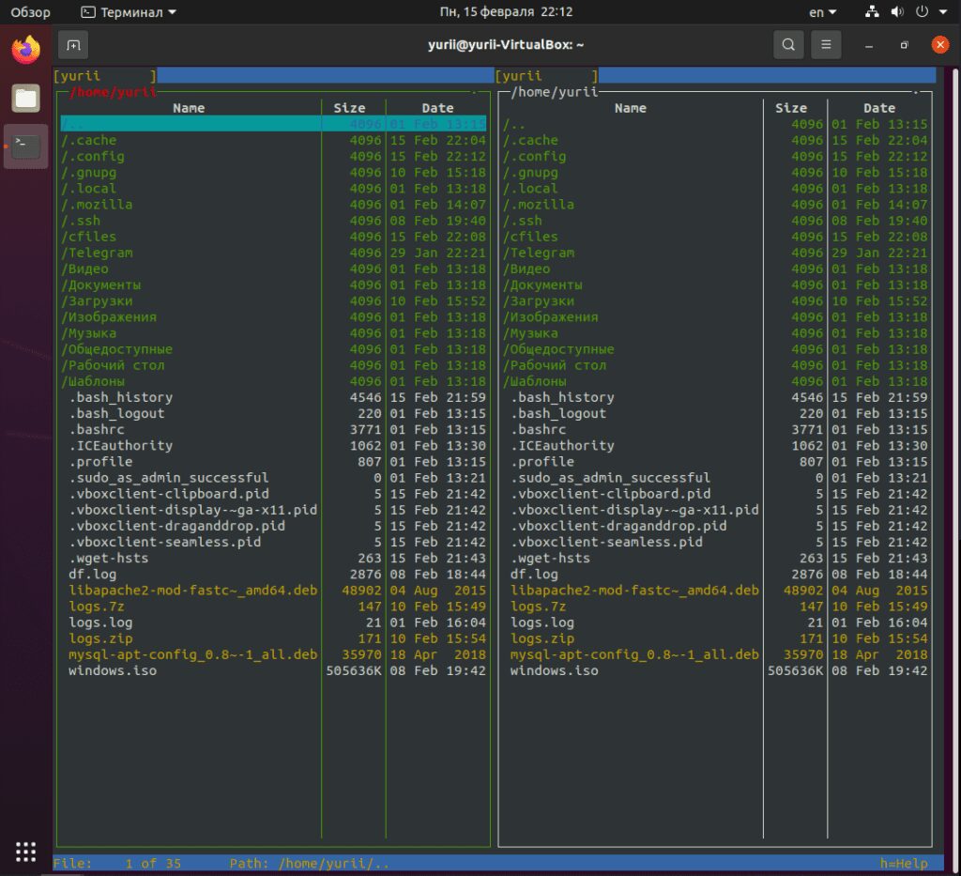Image resolution: width=961 pixels, height=876 pixels.
Task: Click the network status icon in top bar
Action: coord(872,12)
